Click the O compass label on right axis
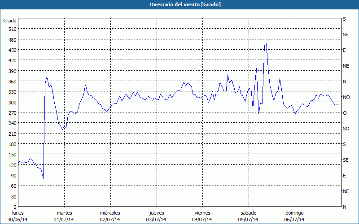 tap(345, 113)
